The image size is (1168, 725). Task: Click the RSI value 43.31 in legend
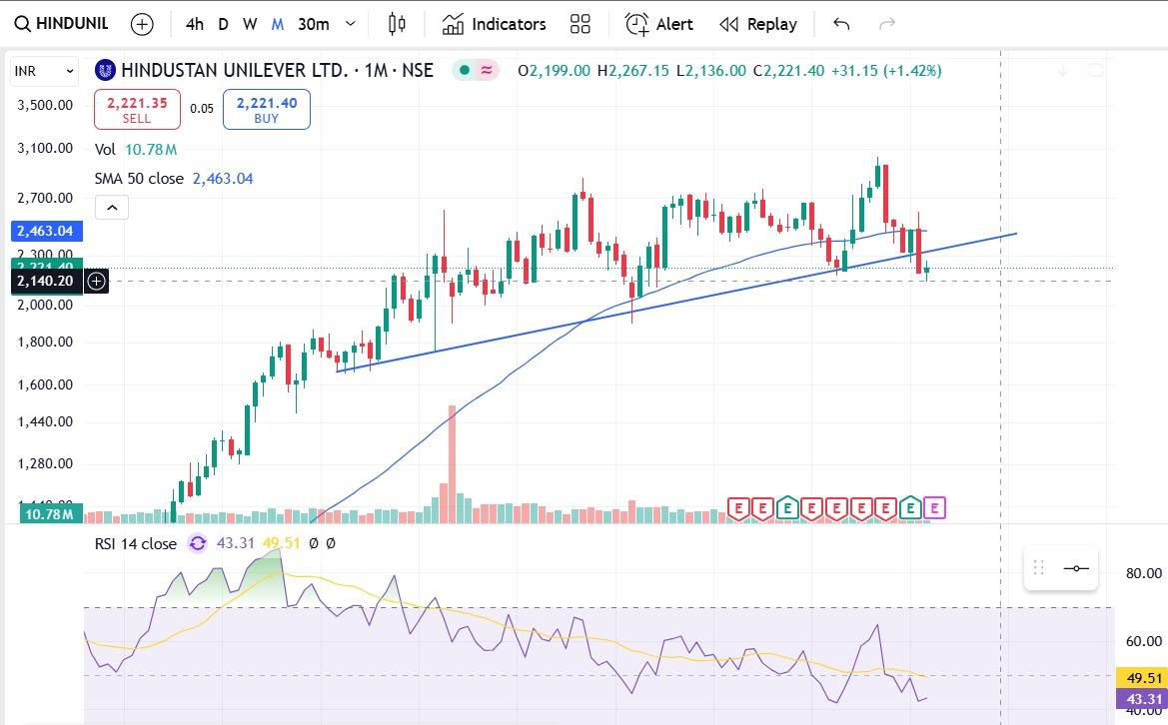tap(236, 543)
